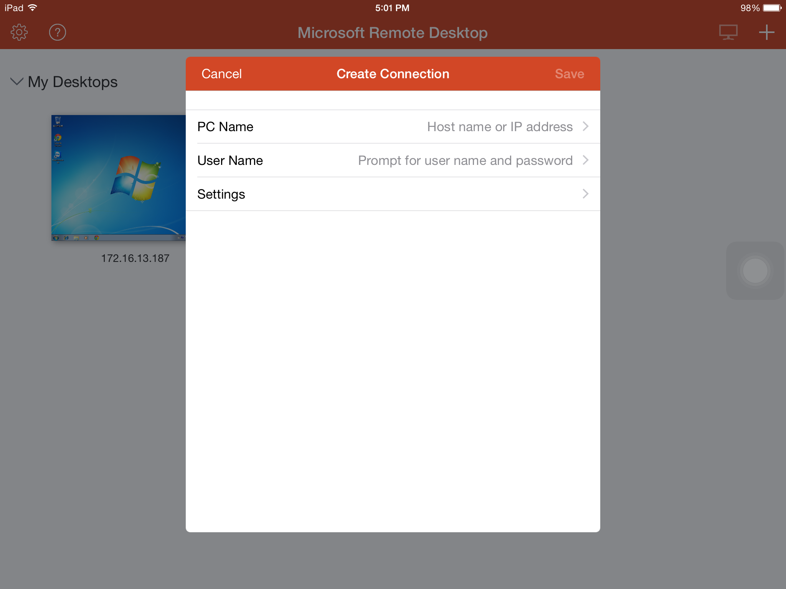This screenshot has width=786, height=589.
Task: Tap the remote resources monitor icon
Action: (x=728, y=33)
